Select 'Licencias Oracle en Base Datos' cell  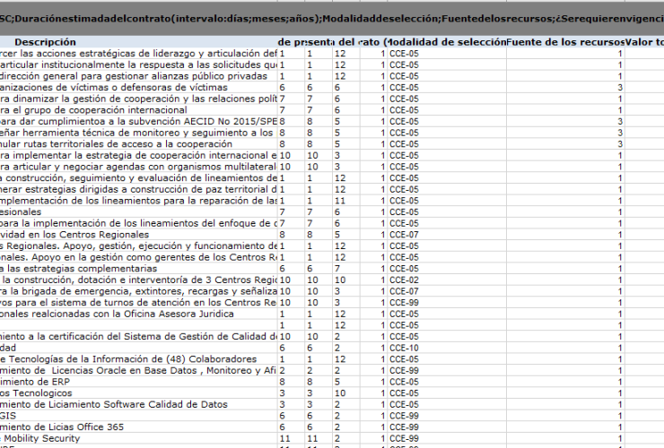pyautogui.click(x=139, y=371)
